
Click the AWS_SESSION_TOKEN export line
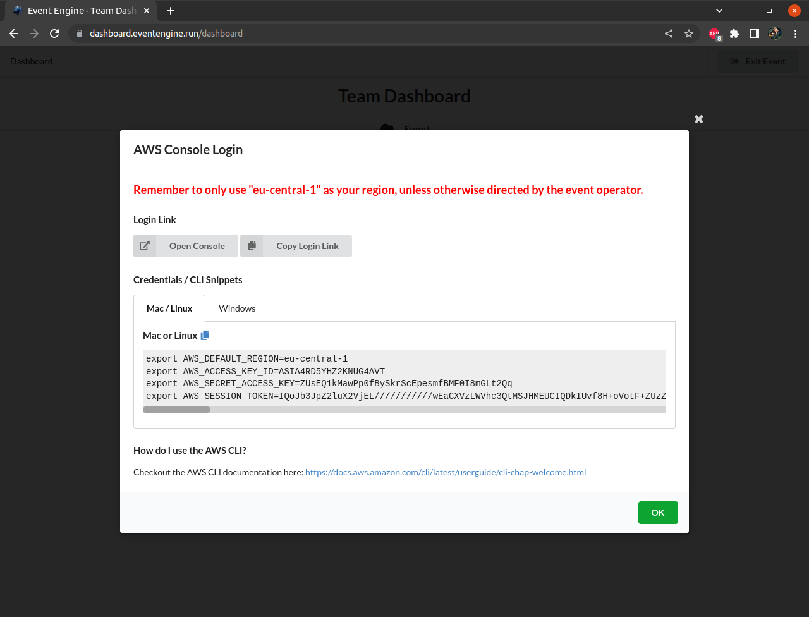[406, 396]
